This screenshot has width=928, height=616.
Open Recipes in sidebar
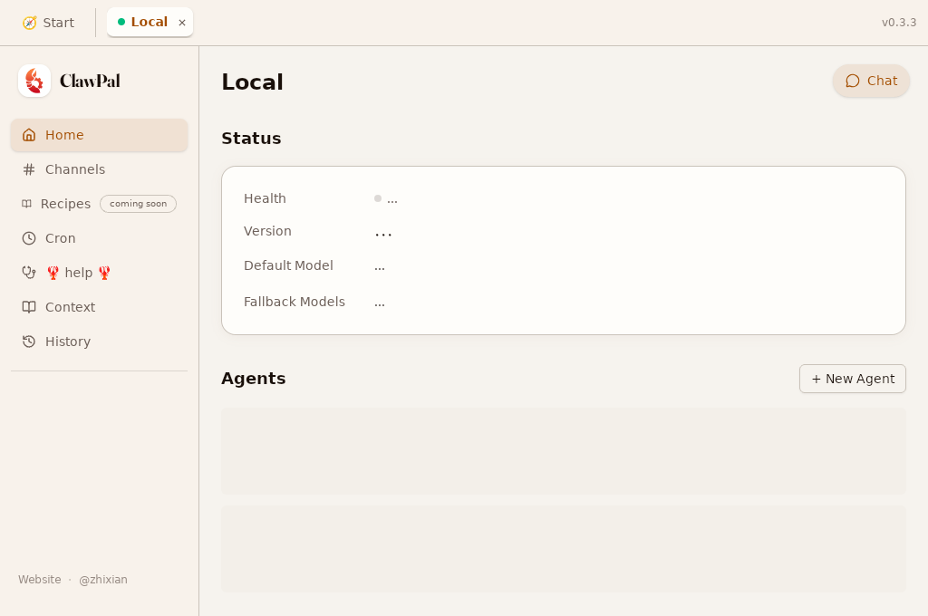(x=100, y=204)
